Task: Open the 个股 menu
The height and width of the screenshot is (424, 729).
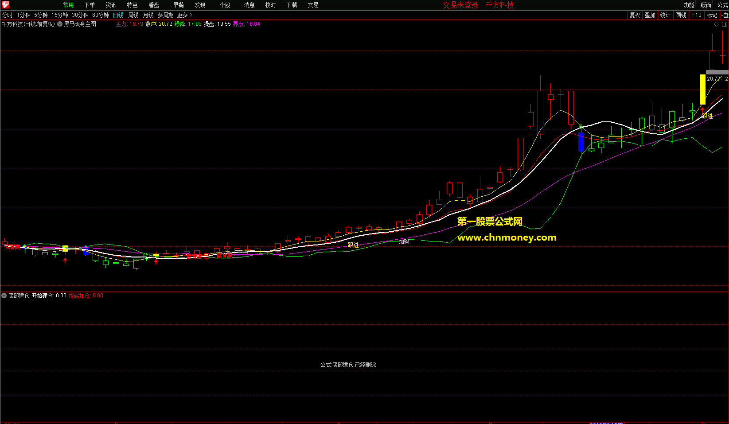Action: pos(225,5)
